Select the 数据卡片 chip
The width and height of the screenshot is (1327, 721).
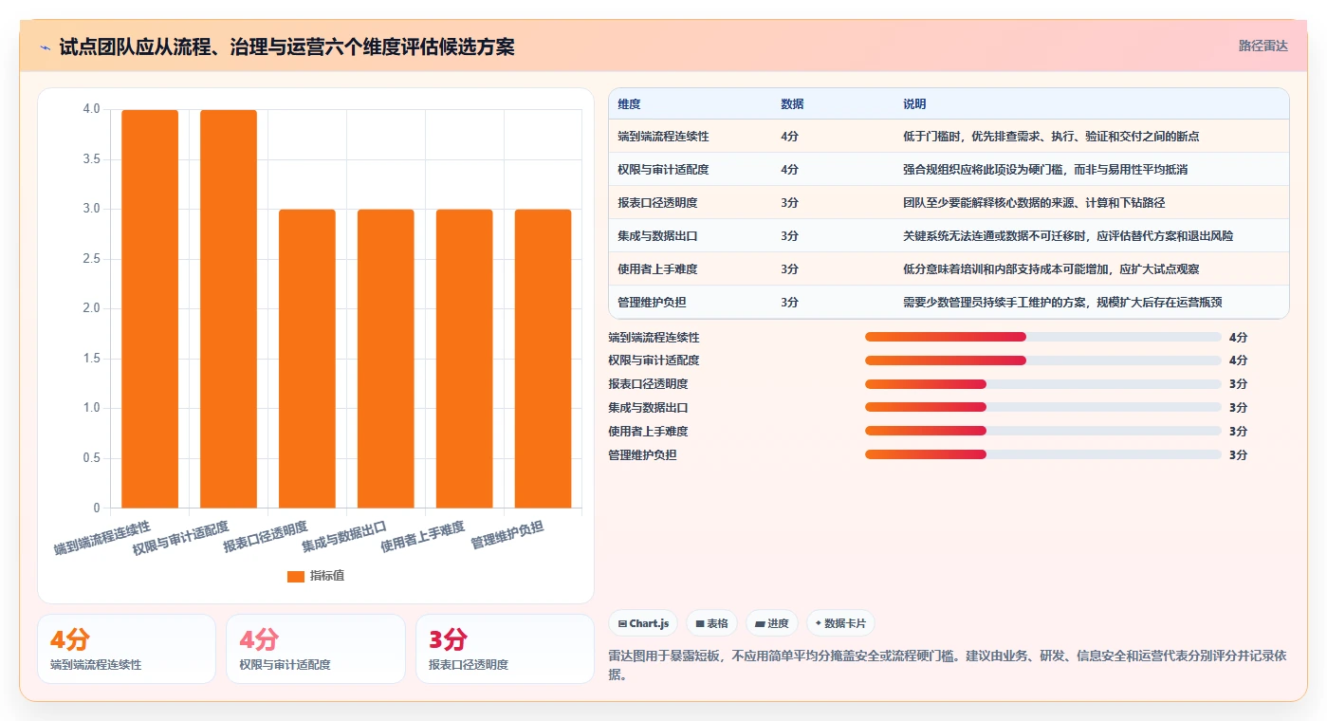point(840,623)
